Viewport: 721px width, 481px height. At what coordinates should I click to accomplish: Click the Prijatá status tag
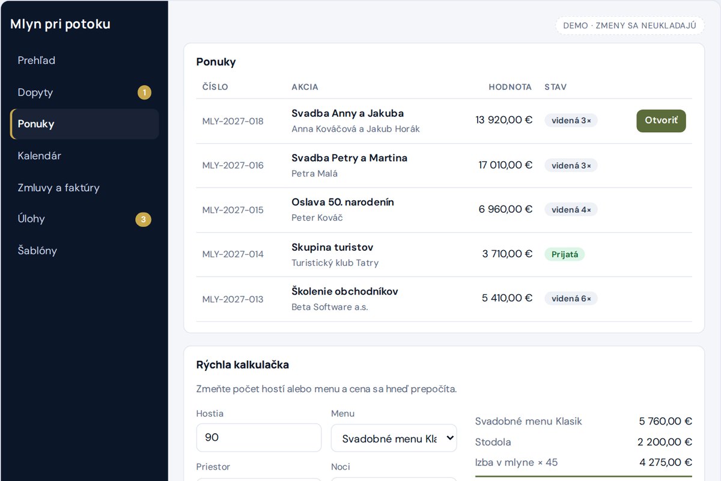[565, 254]
